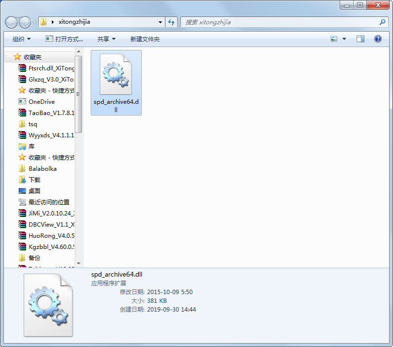Open the help question mark icon
This screenshot has width=393, height=347.
[x=378, y=39]
